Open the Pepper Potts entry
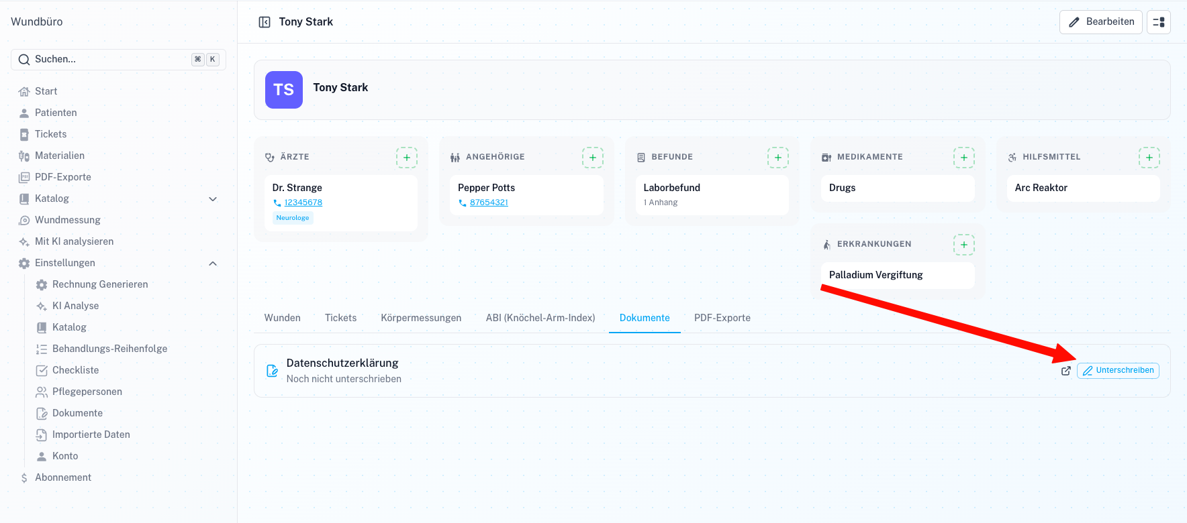Screen dimensions: 1187x523 (527, 195)
